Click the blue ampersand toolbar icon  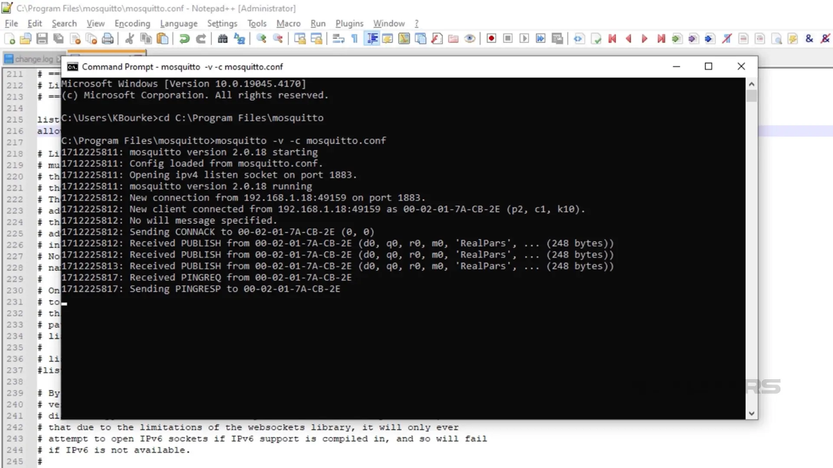pyautogui.click(x=809, y=39)
